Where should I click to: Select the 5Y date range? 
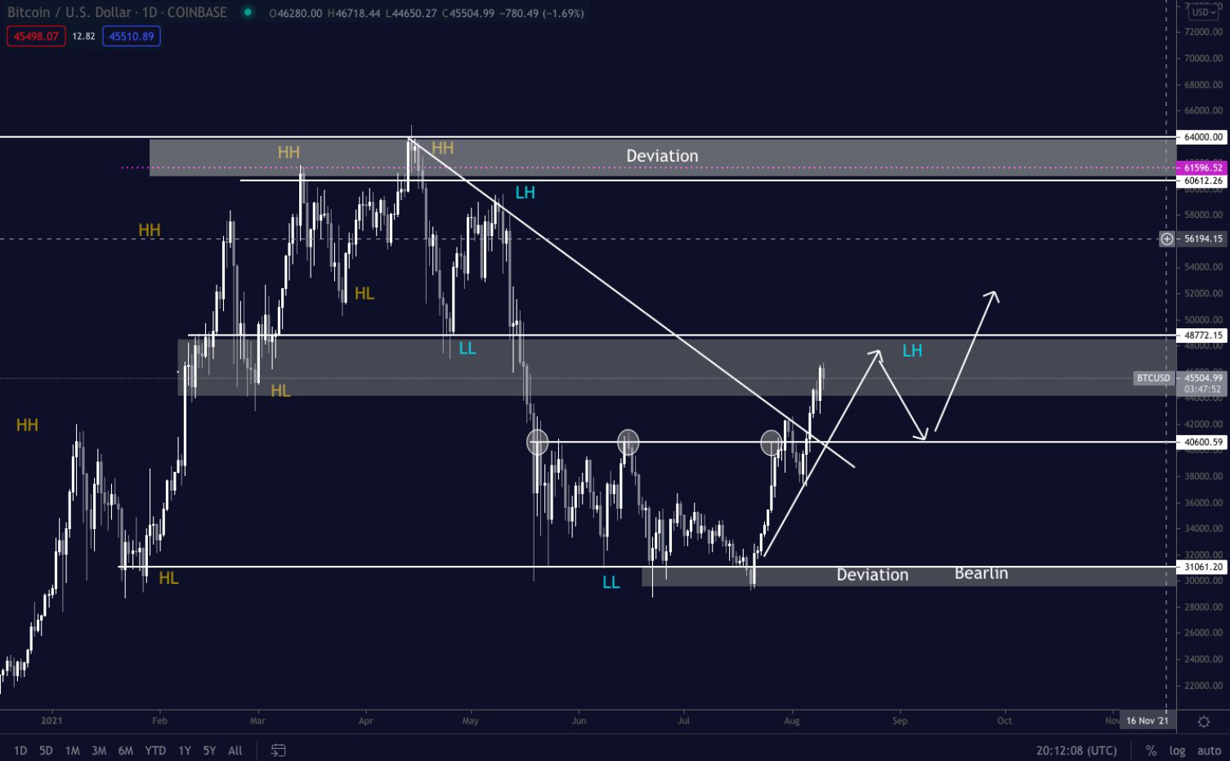(x=209, y=750)
